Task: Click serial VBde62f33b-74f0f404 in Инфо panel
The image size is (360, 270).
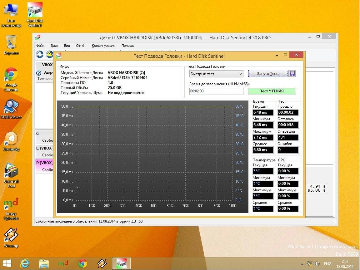Action: click(127, 78)
